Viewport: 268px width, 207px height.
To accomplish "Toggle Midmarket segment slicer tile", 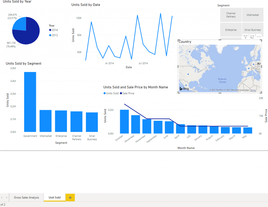I will pos(253,15).
